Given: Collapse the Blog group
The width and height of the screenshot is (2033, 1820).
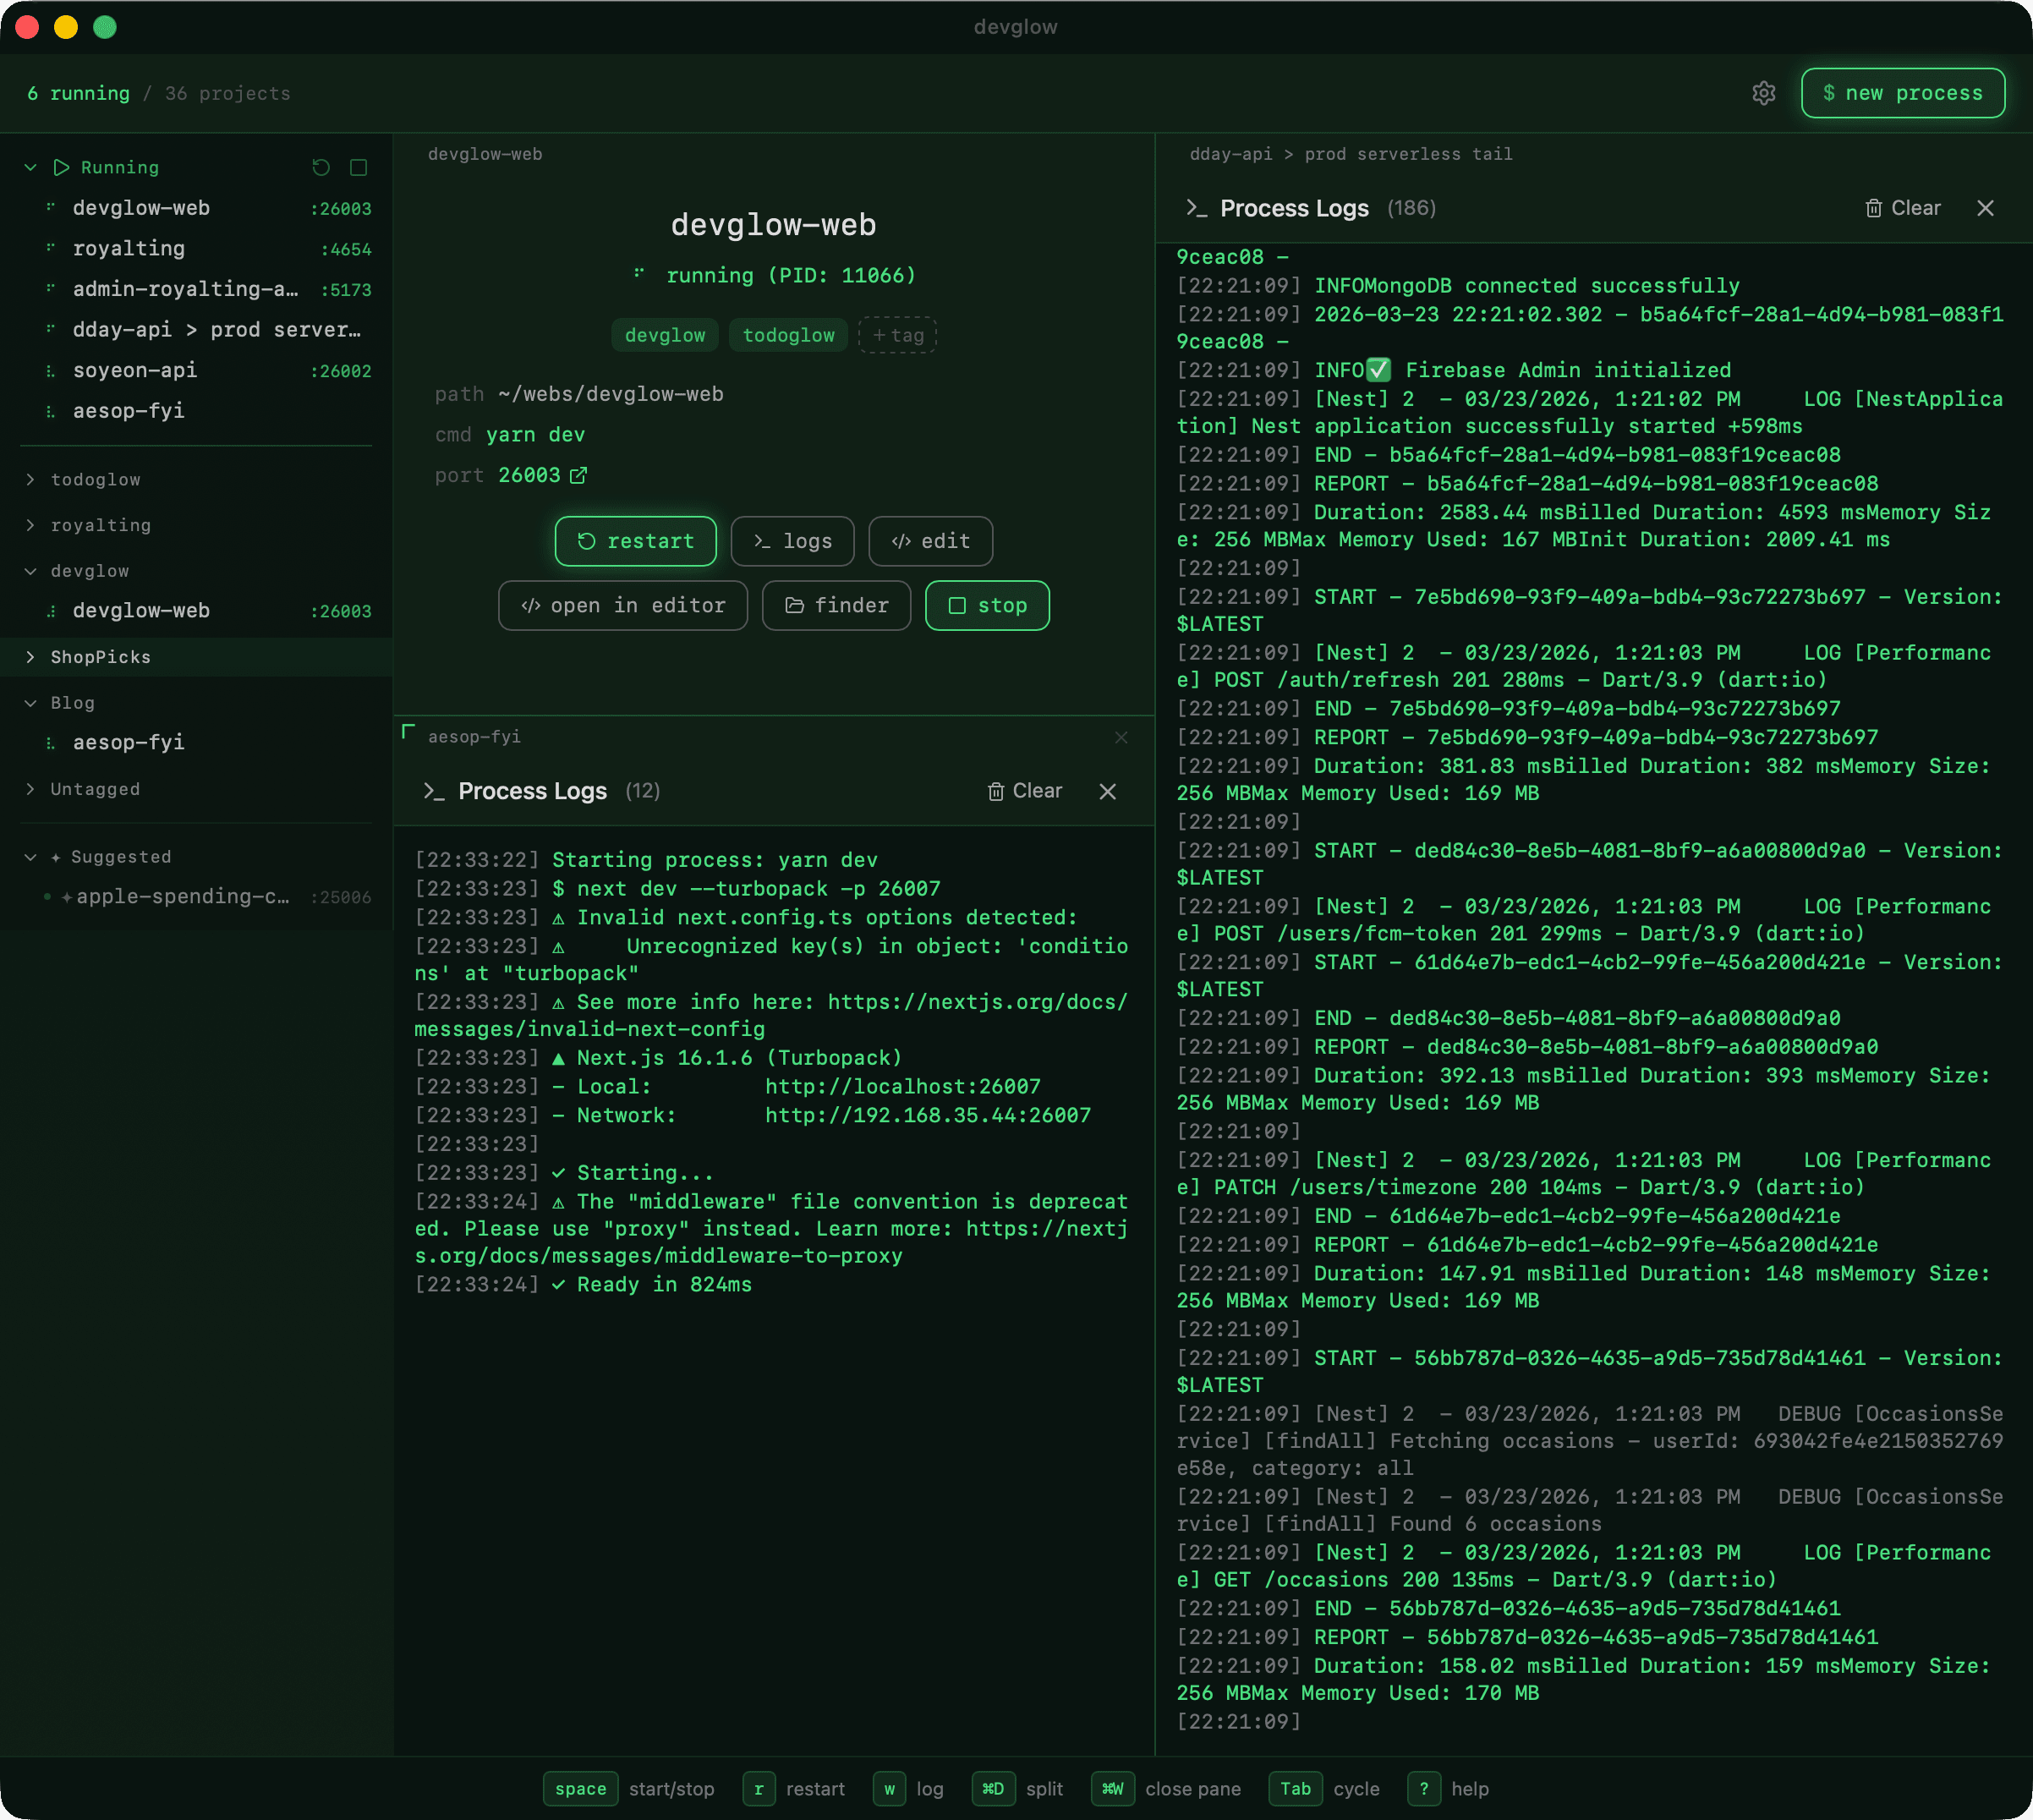Looking at the screenshot, I should pos(196,703).
